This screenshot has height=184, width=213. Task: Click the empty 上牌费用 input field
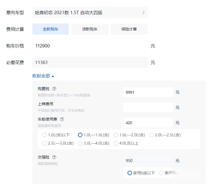point(148,107)
